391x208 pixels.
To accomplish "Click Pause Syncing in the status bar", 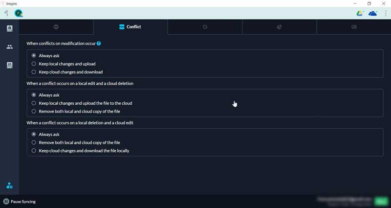I will [20, 201].
